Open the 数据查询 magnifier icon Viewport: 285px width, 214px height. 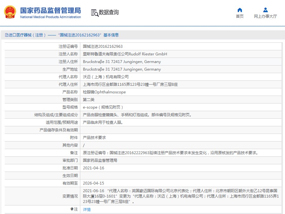[95, 13]
